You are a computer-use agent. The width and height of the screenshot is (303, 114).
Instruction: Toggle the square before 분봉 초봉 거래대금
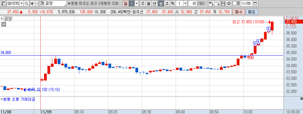point(2,99)
